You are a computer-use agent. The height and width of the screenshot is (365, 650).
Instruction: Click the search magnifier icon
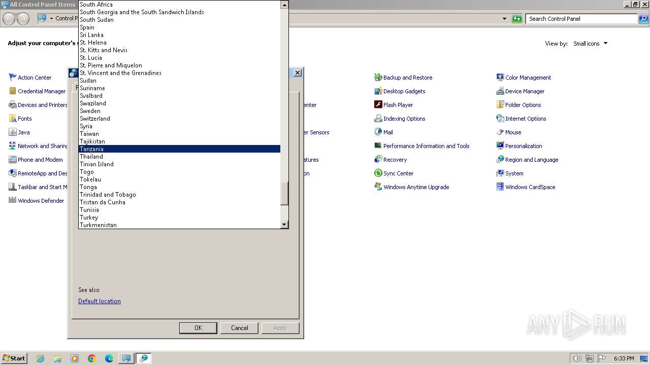(x=643, y=19)
